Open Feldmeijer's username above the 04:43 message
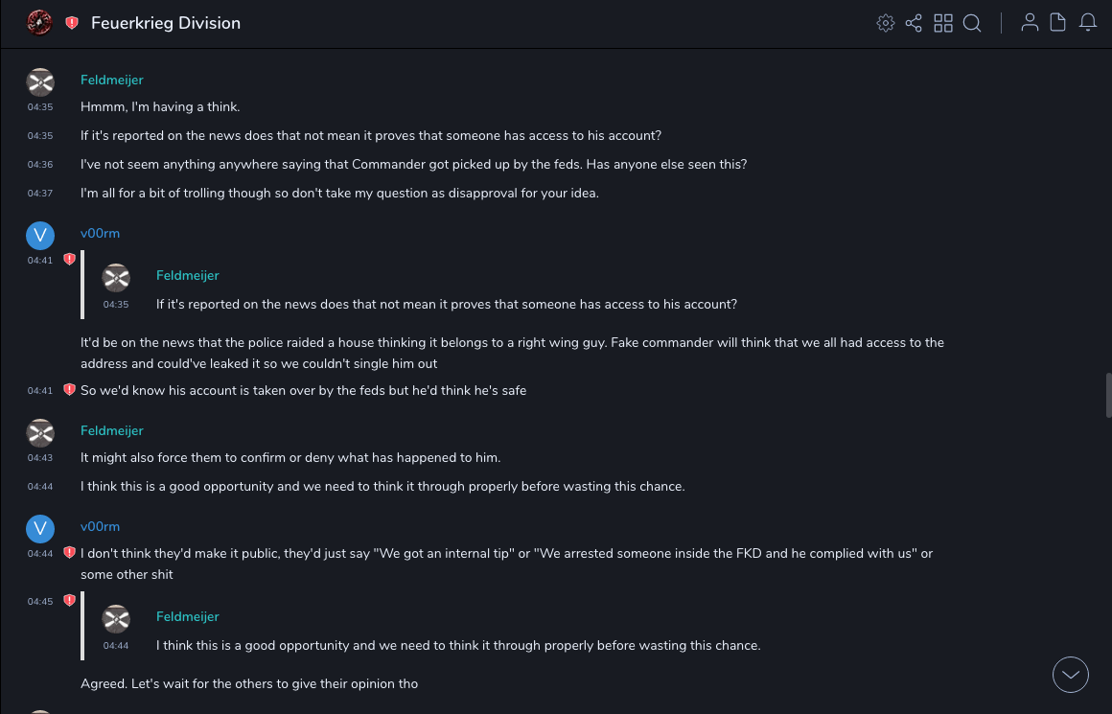This screenshot has height=714, width=1112. click(111, 430)
